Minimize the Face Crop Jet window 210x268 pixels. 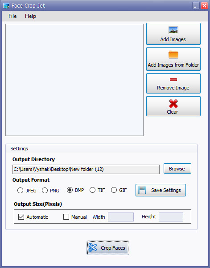click(x=196, y=6)
